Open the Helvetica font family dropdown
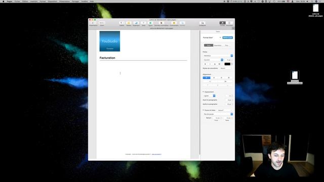The width and height of the screenshot is (324, 182). click(x=218, y=56)
